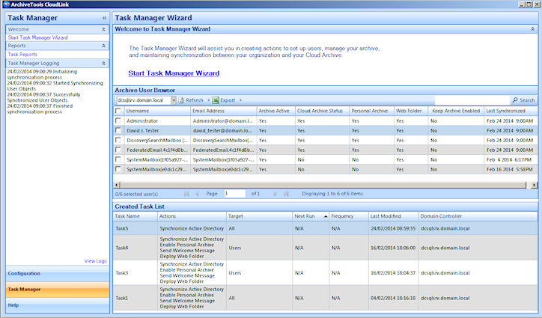
Task: Open the Configuration pane
Action: [58, 273]
